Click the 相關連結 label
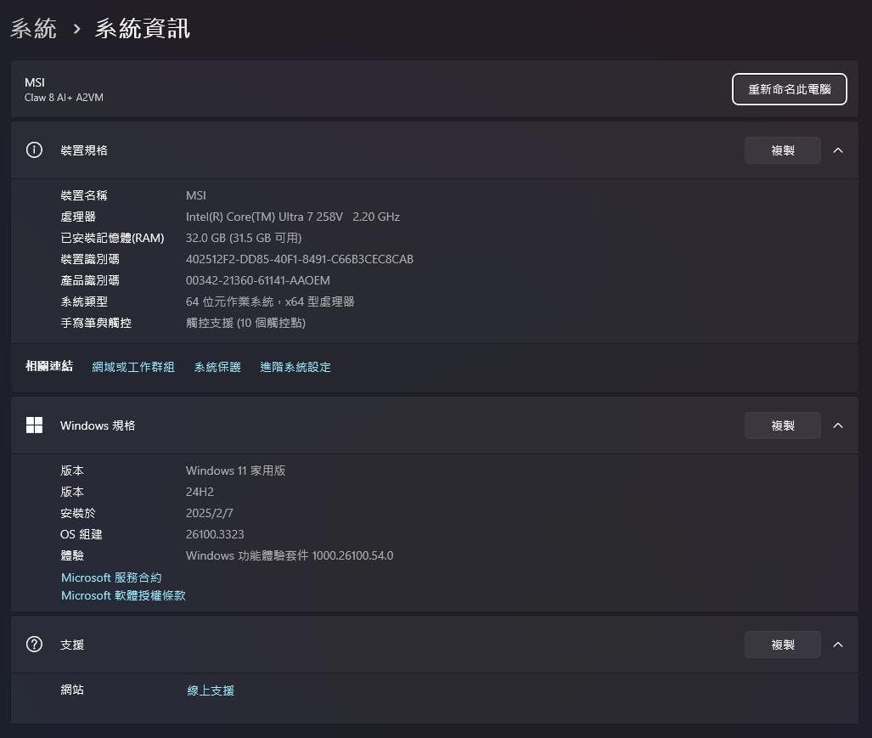This screenshot has width=872, height=738. click(49, 366)
